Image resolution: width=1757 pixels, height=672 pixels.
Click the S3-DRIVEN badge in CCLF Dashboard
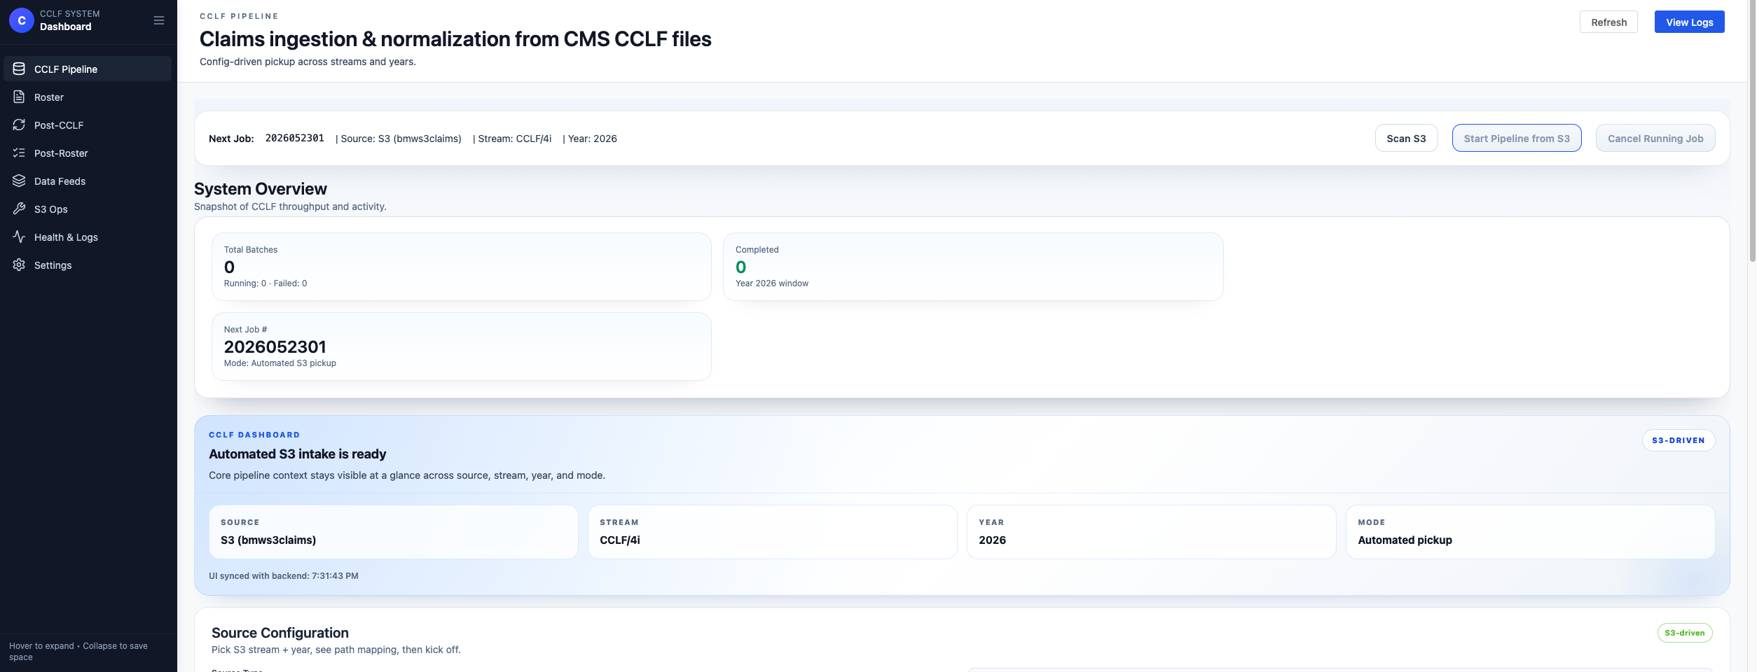[x=1679, y=440]
